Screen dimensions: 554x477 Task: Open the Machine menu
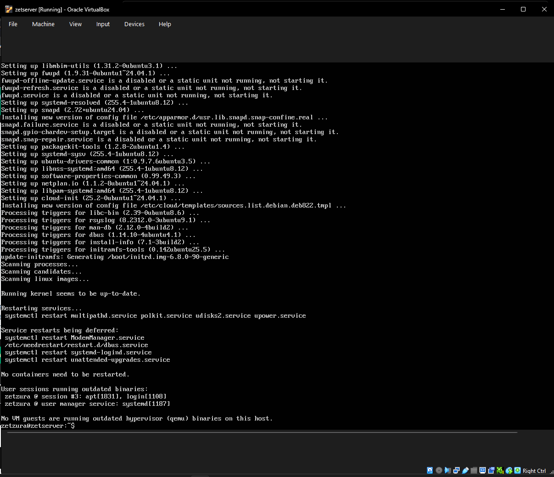pyautogui.click(x=43, y=24)
